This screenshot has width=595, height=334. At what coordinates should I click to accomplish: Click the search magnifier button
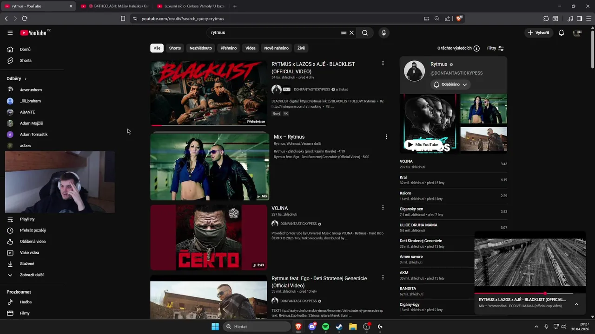tap(365, 32)
